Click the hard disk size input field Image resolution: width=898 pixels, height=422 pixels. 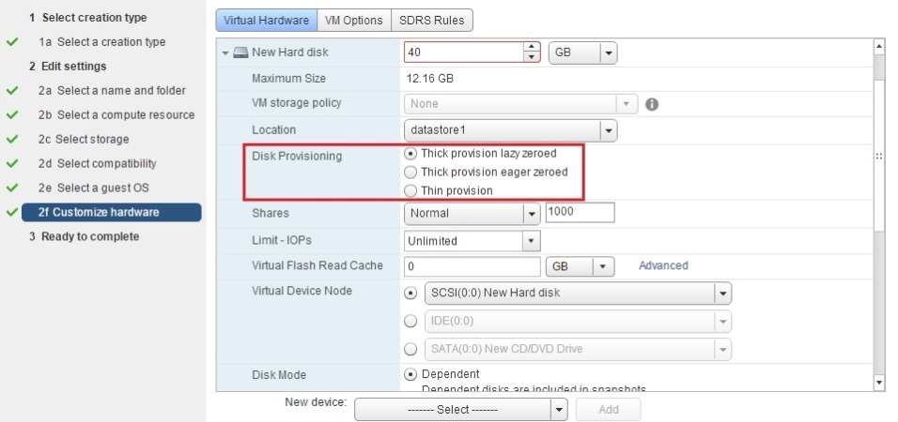click(x=464, y=52)
